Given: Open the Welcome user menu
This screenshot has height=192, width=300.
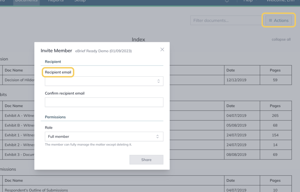Looking at the screenshot, I should [x=283, y=1].
